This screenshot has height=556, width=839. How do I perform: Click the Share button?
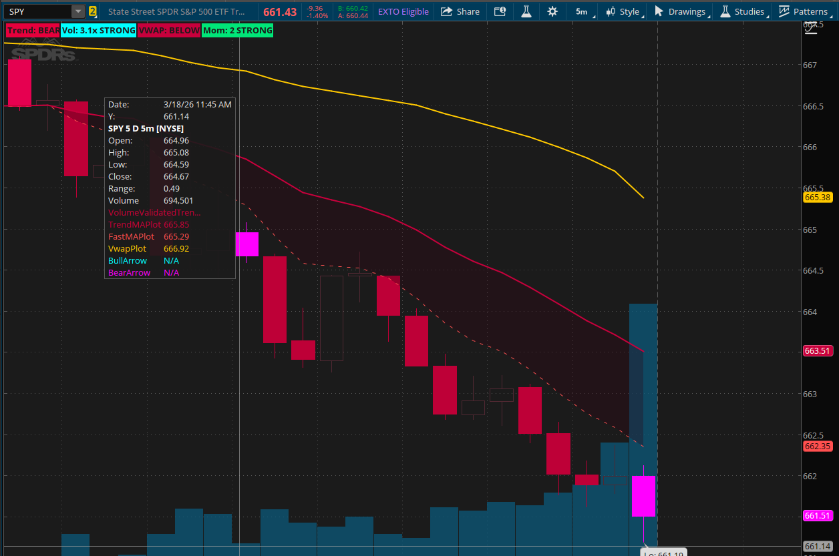(x=460, y=11)
